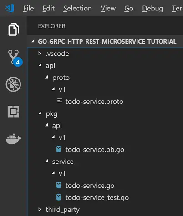Click Go gopher icon of todo-service.pb.go
Viewport: 183px width, 216px height.
click(x=59, y=149)
